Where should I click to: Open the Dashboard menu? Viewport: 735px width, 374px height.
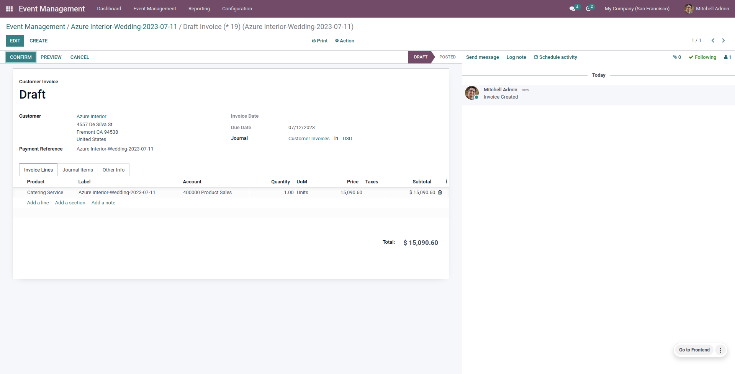coord(109,8)
